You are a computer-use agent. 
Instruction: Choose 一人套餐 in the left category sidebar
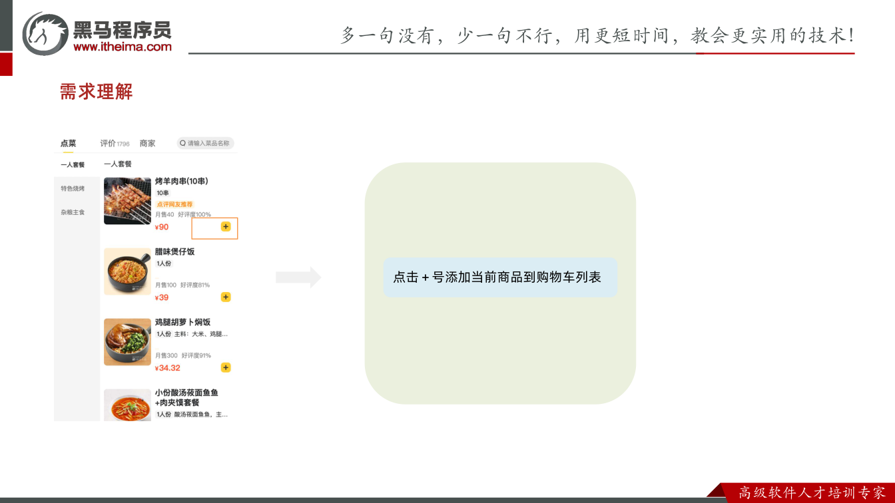pos(73,165)
